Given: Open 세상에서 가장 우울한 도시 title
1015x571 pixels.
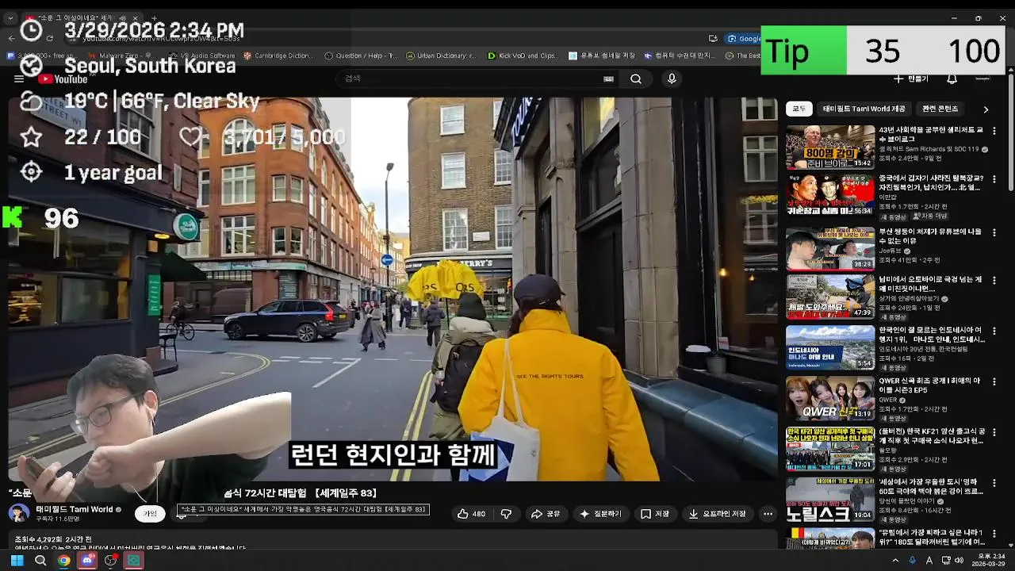Looking at the screenshot, I should coord(931,486).
